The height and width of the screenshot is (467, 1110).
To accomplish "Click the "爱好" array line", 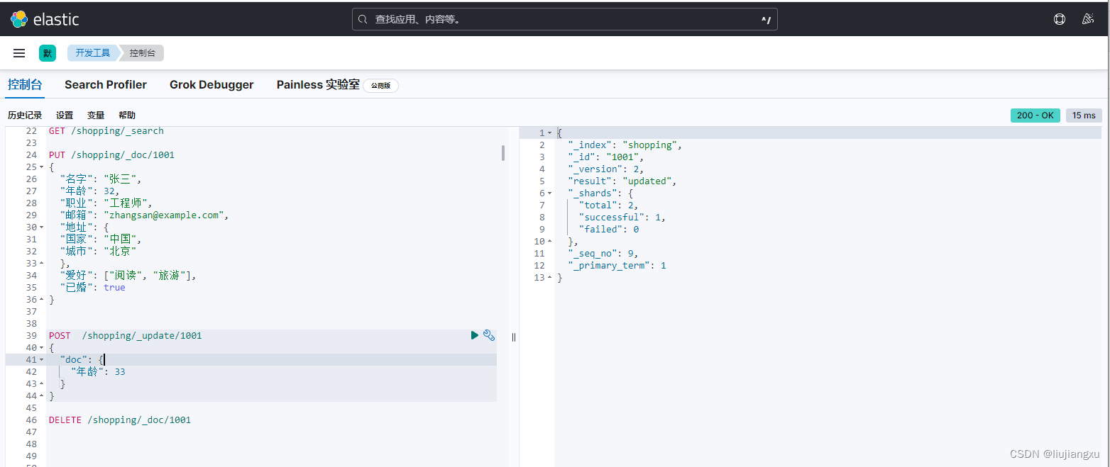I will pyautogui.click(x=128, y=275).
